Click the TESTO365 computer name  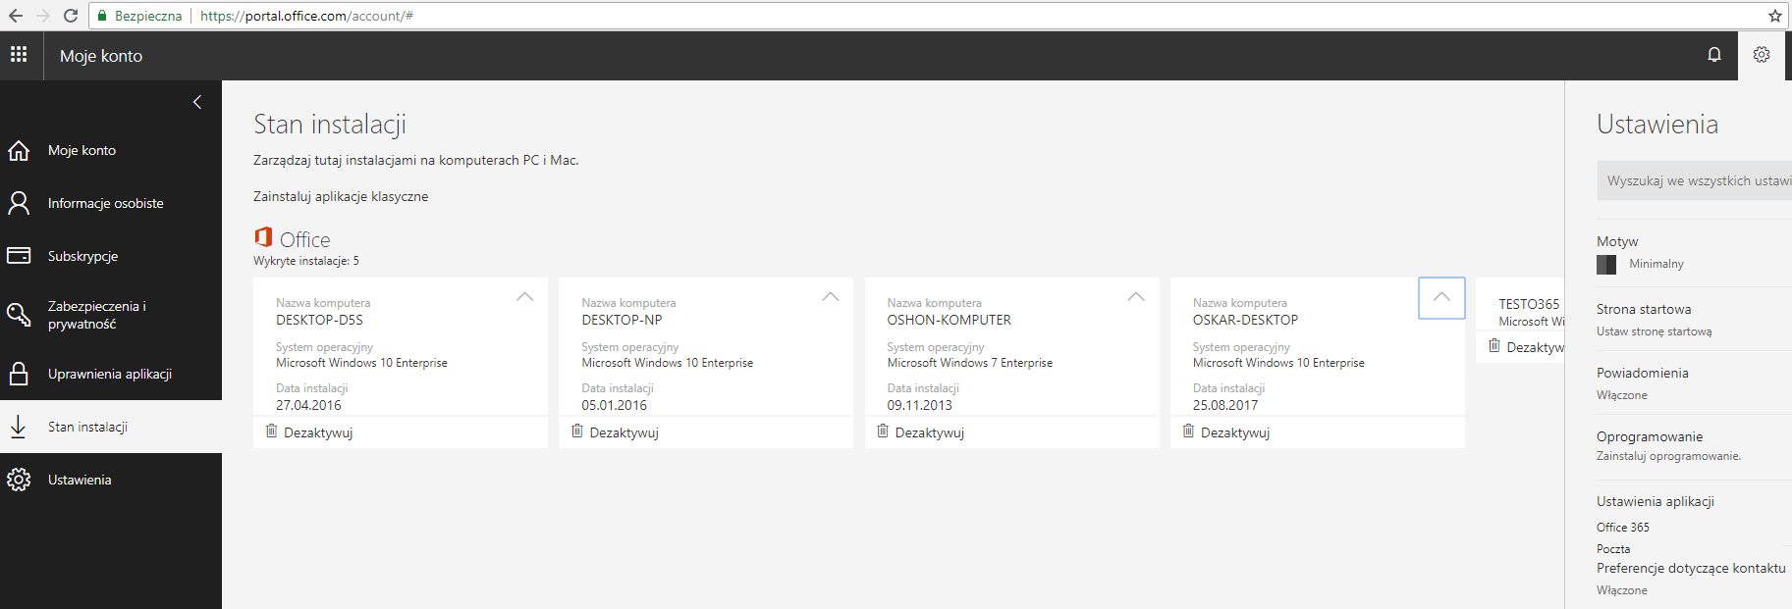coord(1529,304)
